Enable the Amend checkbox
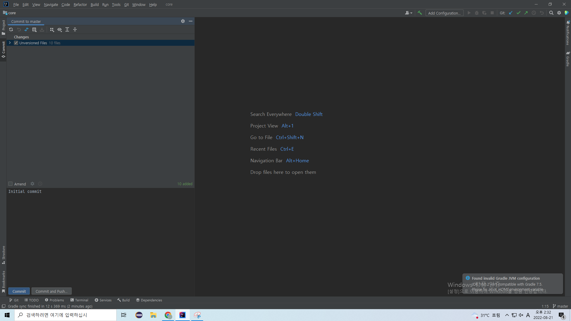 tap(10, 184)
